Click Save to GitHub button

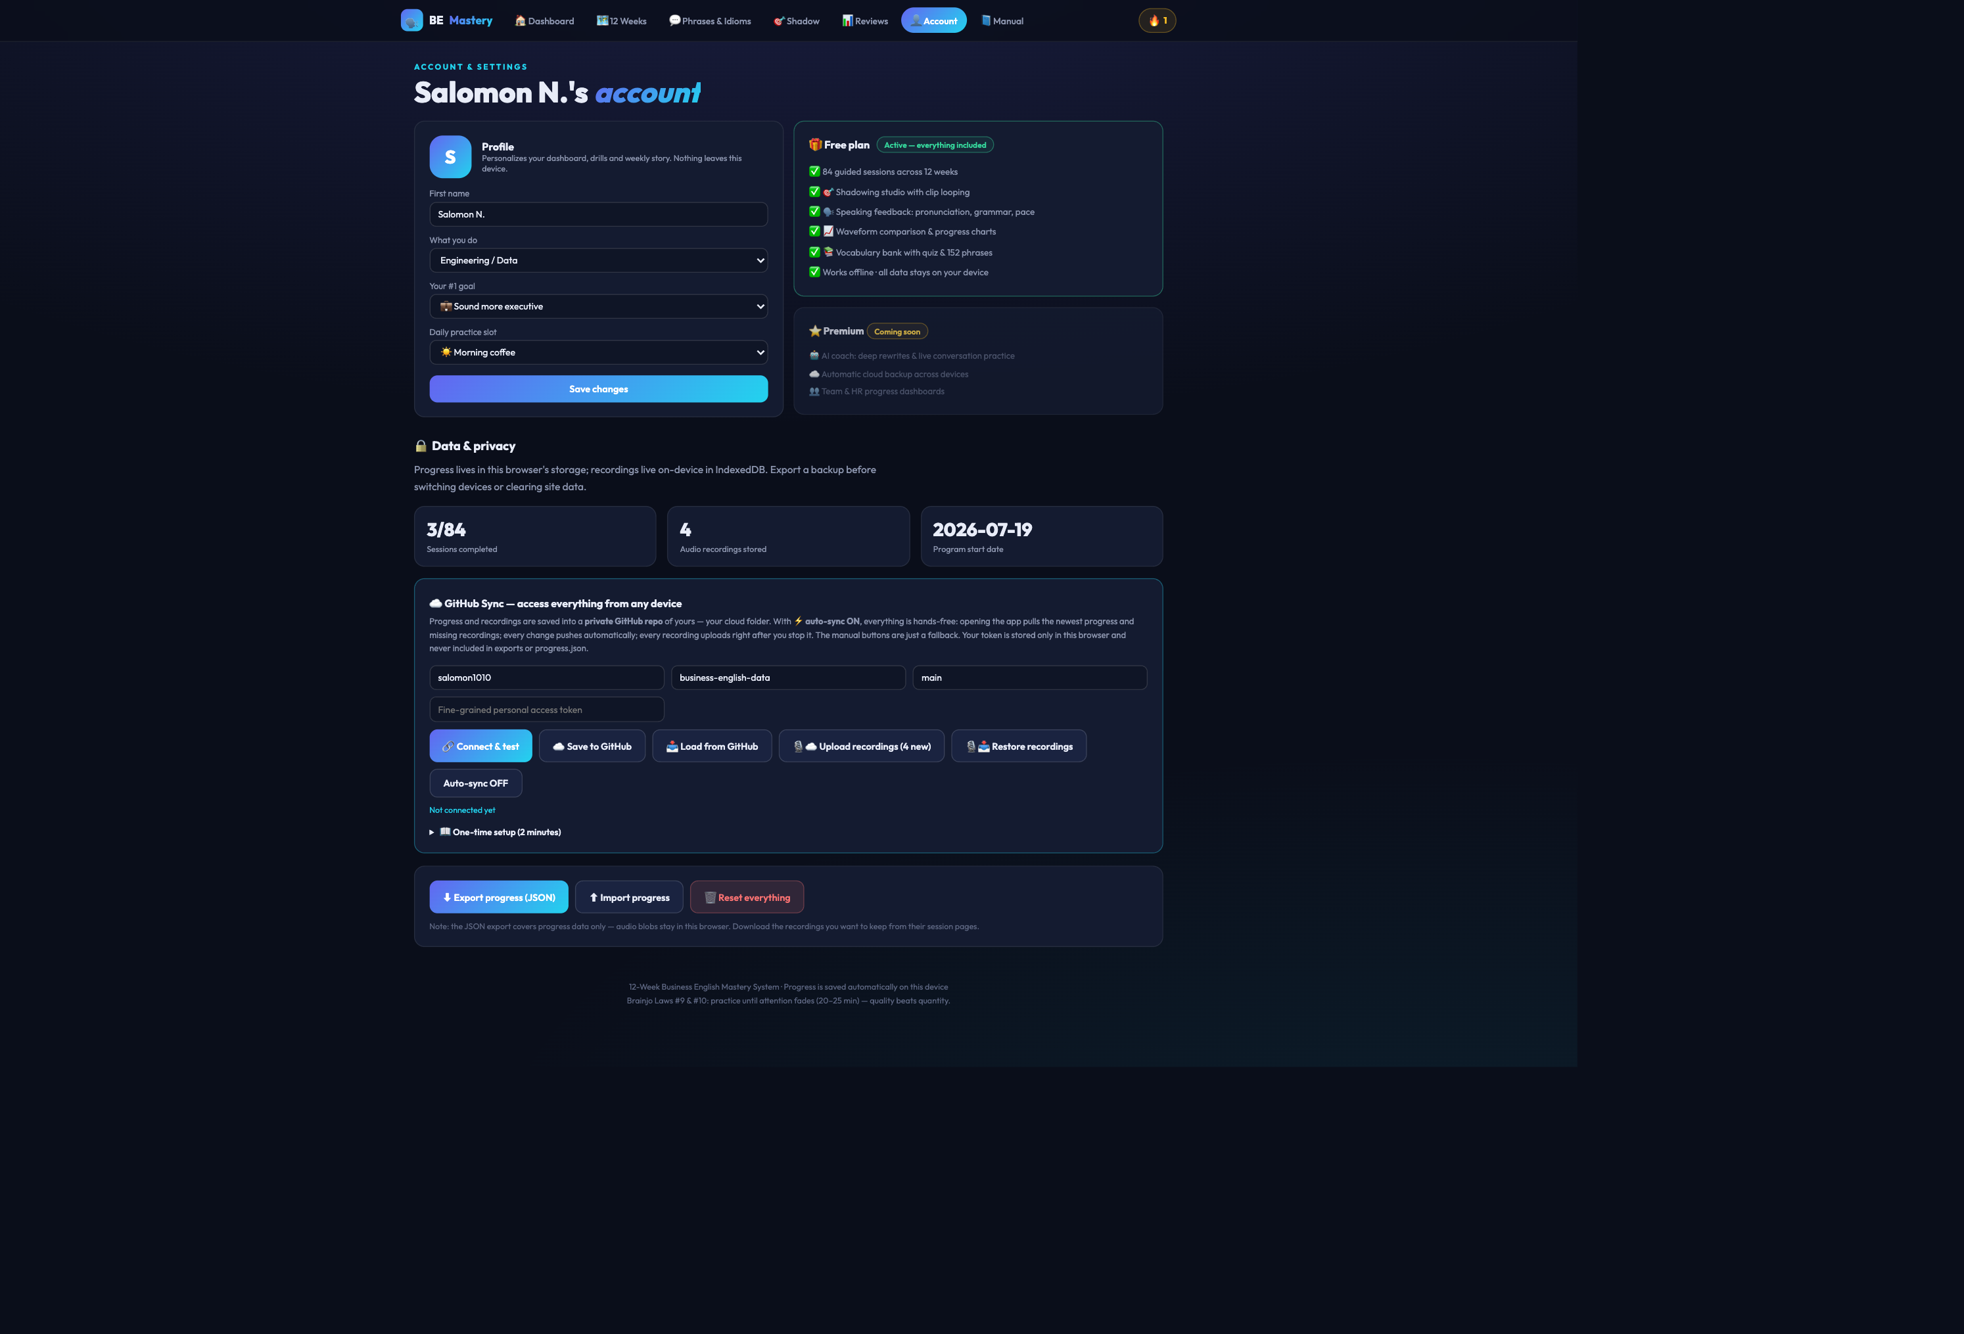[x=592, y=746]
